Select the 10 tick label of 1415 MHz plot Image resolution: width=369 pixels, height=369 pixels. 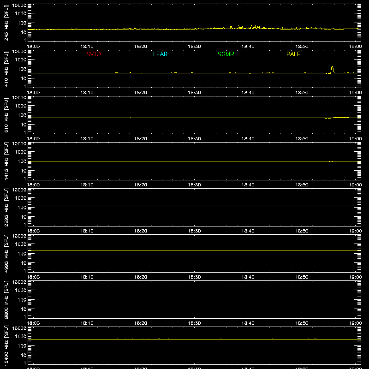24,171
